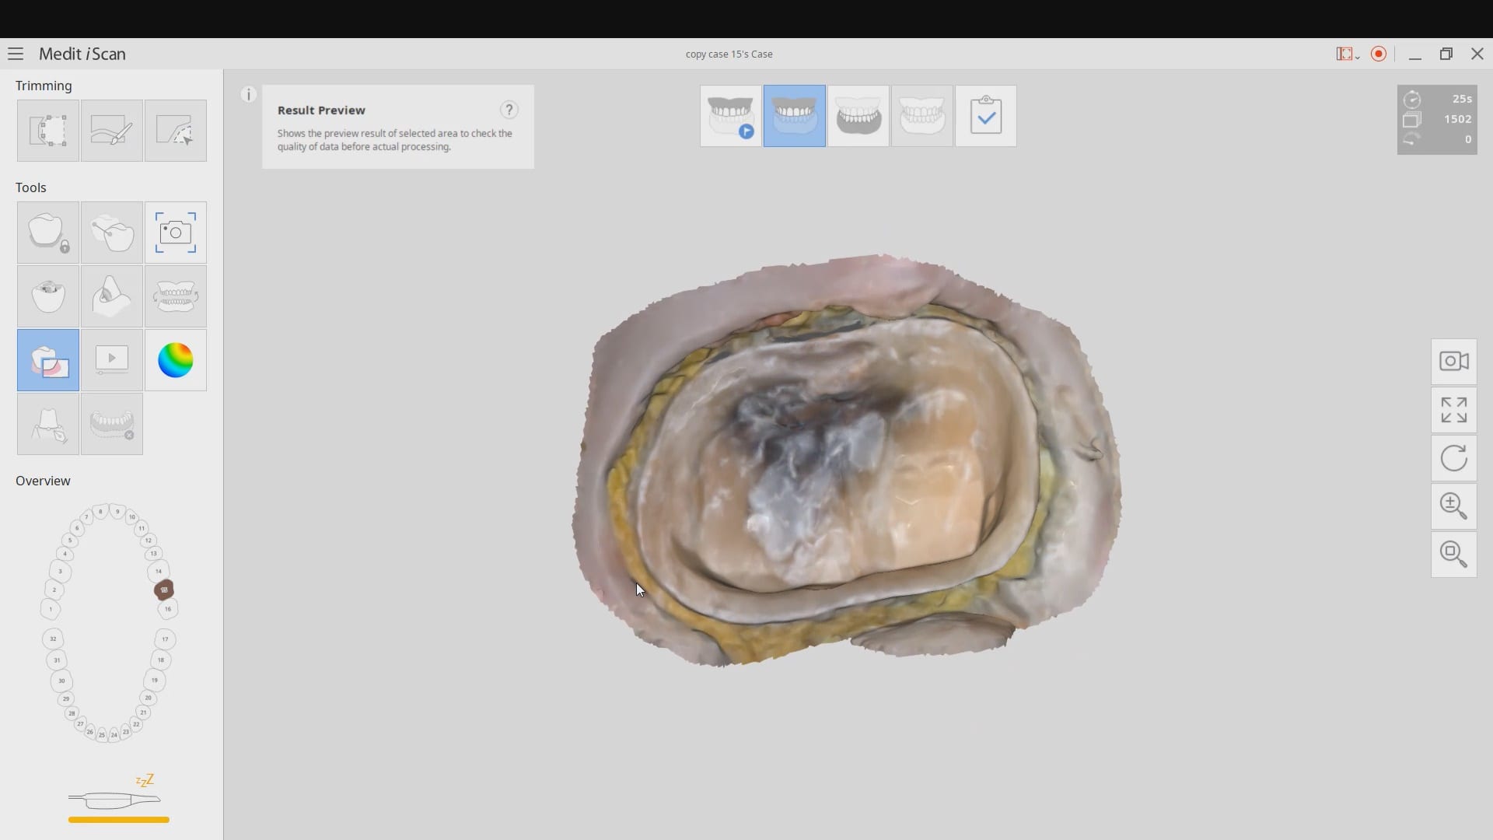
Task: Click the '1502' frame count value
Action: (x=1458, y=119)
